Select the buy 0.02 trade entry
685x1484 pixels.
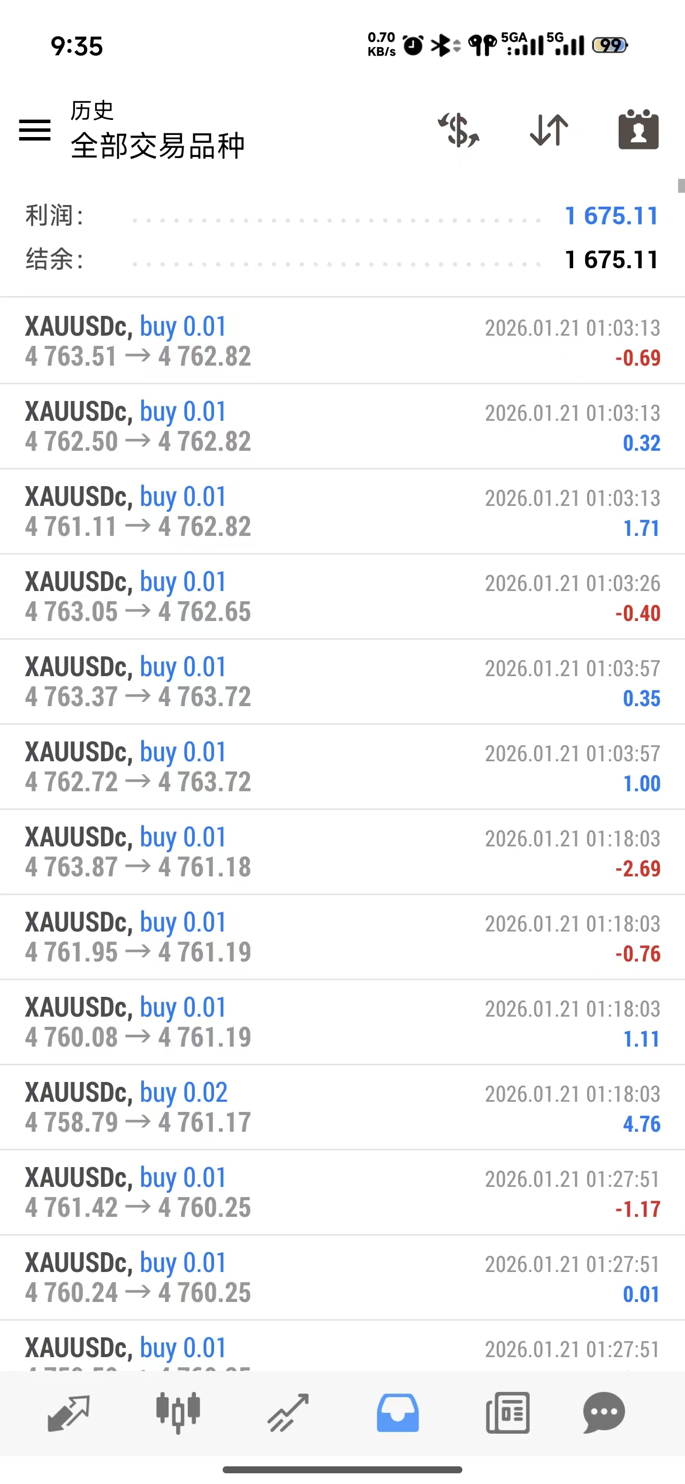pos(342,1107)
